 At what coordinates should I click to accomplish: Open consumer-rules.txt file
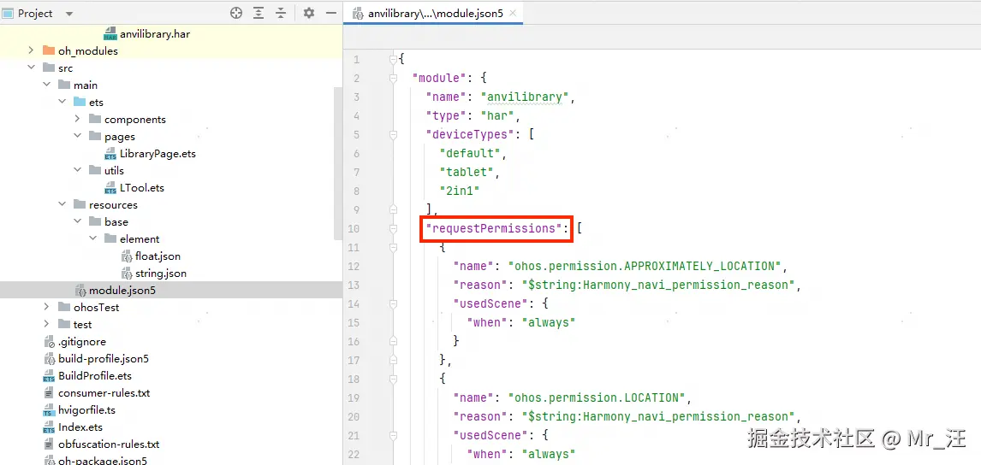(x=104, y=393)
